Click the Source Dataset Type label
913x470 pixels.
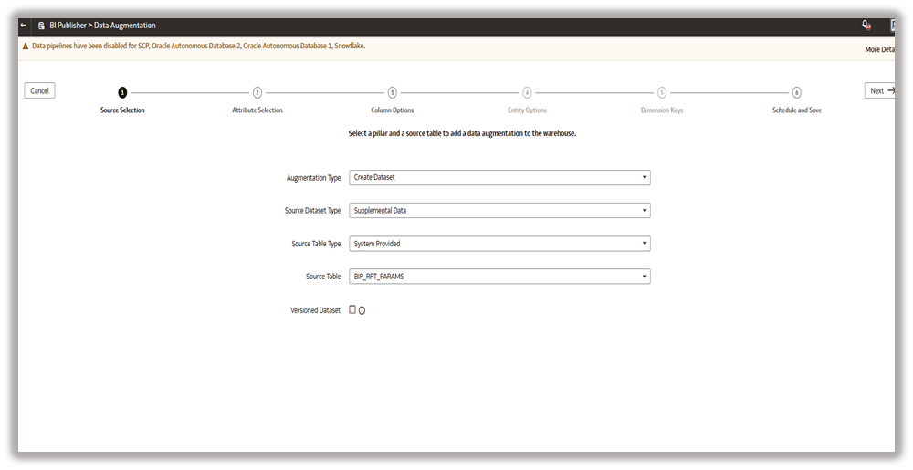point(312,211)
